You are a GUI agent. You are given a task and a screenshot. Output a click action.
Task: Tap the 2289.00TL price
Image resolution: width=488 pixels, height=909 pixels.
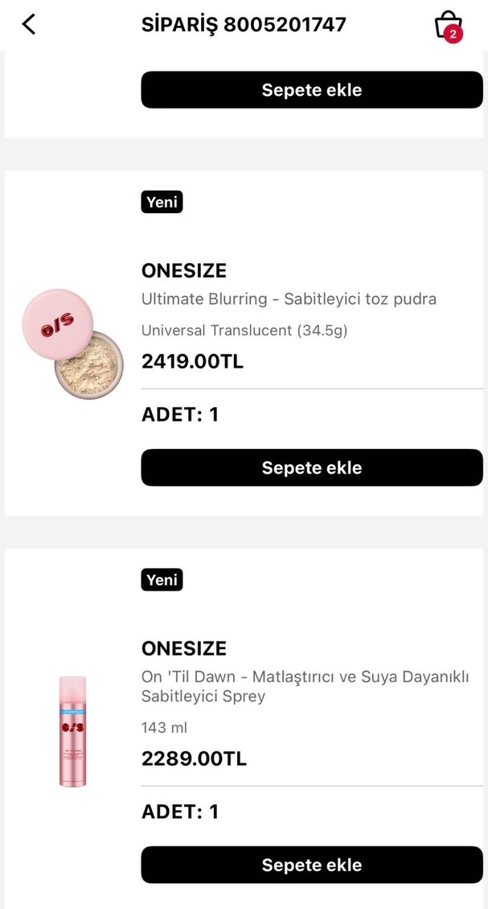pyautogui.click(x=194, y=759)
